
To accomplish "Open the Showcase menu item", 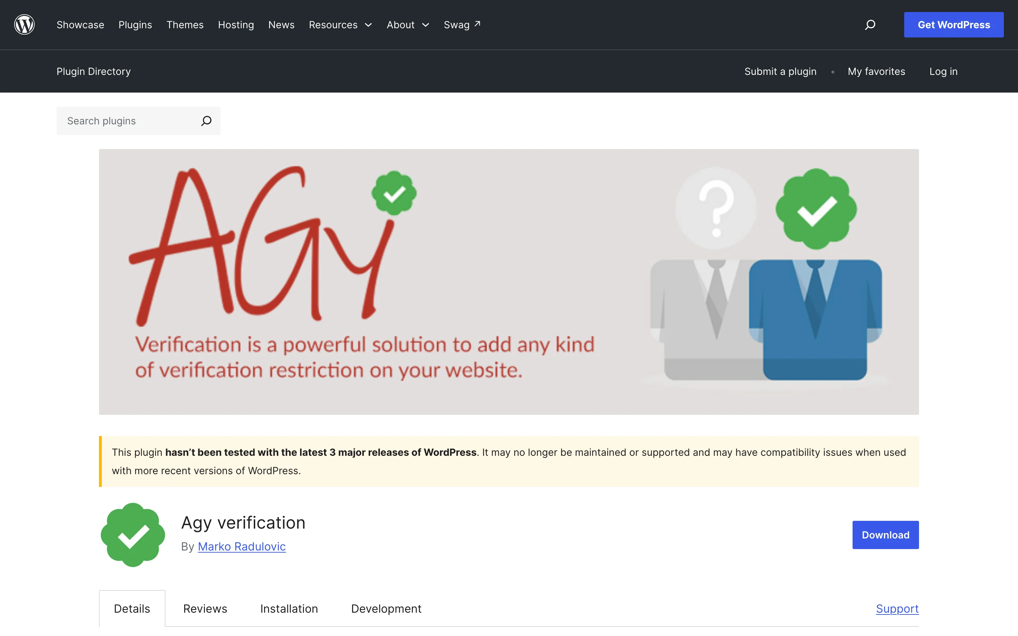I will (x=80, y=25).
